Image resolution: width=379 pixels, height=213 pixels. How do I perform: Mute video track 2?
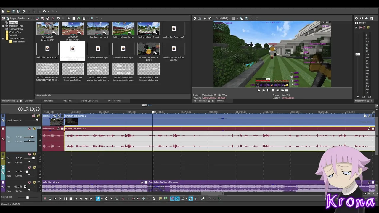pos(33,116)
